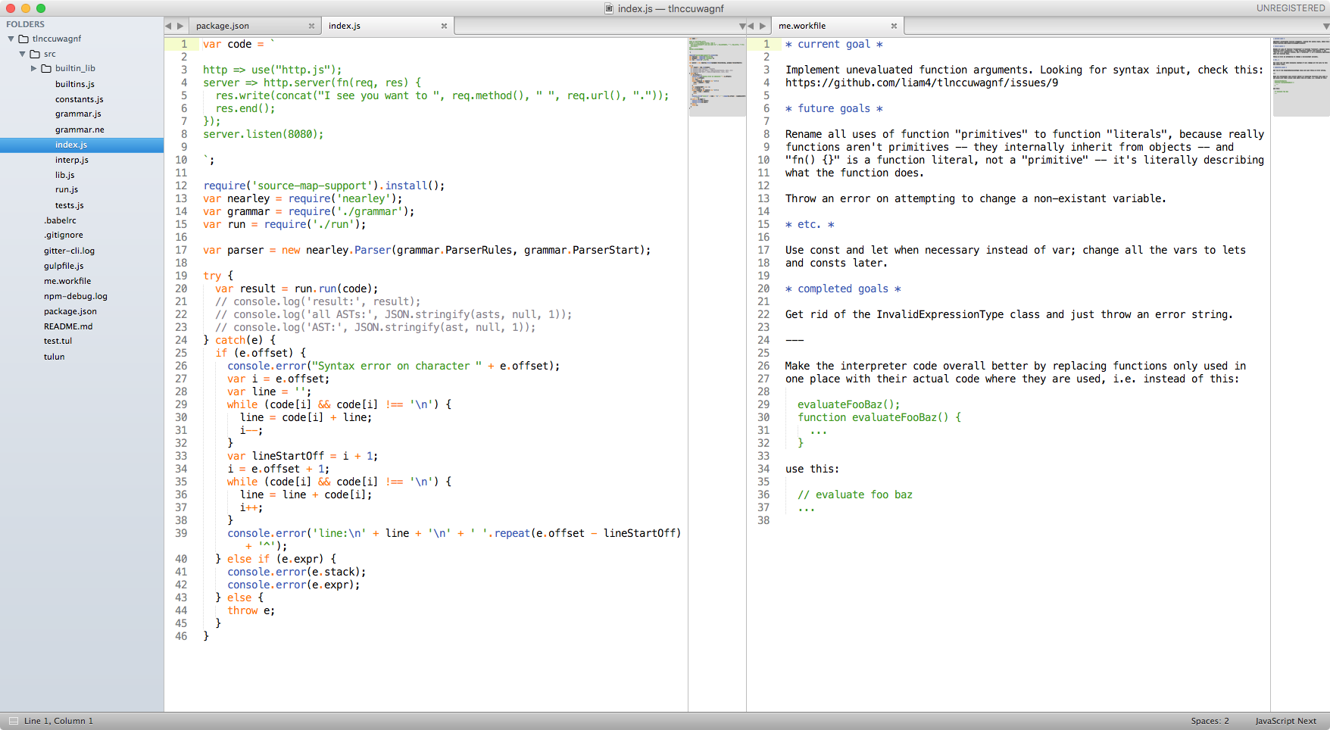Switch to the package.json tab
Screen dimensions: 1330x730
point(223,26)
